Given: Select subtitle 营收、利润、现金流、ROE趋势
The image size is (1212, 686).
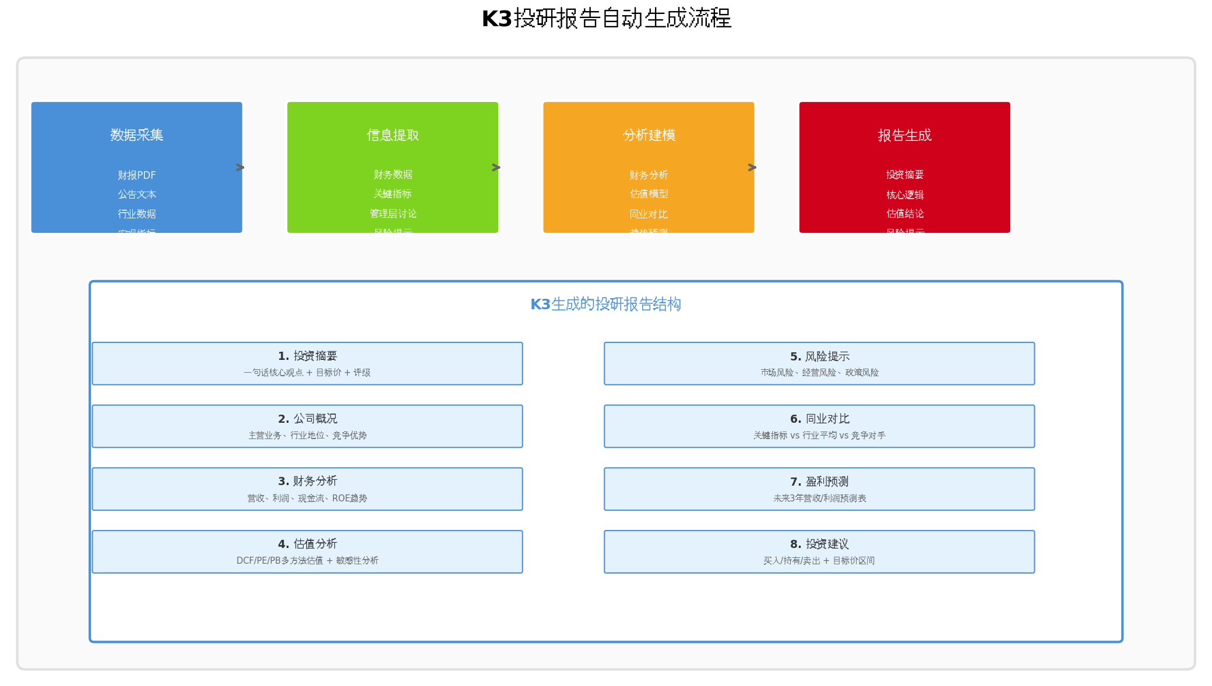Looking at the screenshot, I should pos(308,498).
